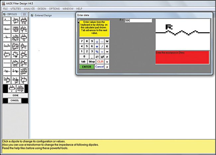Click Cancel on the calculator pad
The image size is (216, 155).
pyautogui.click(x=99, y=67)
